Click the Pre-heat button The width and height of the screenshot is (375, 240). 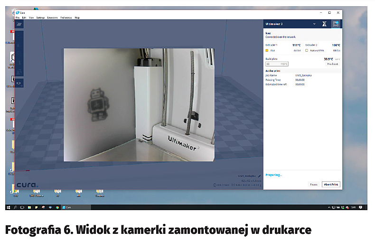tap(333, 64)
